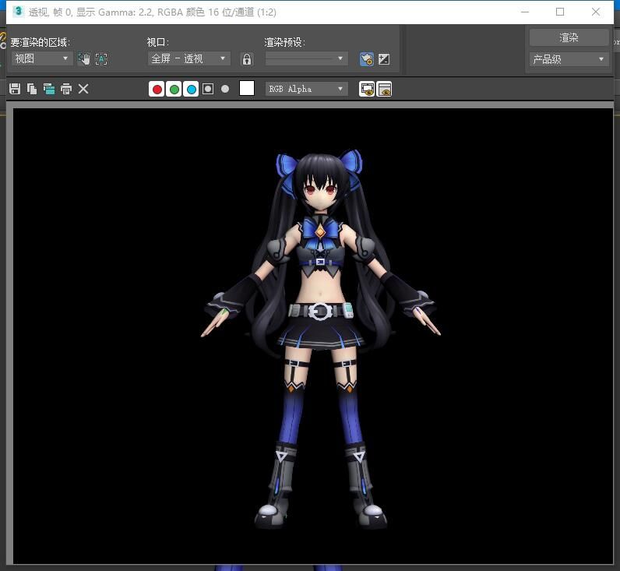Toggle the red channel display

(157, 89)
